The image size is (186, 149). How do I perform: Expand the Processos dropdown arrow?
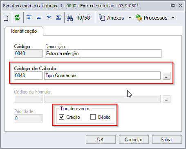[x=173, y=18]
